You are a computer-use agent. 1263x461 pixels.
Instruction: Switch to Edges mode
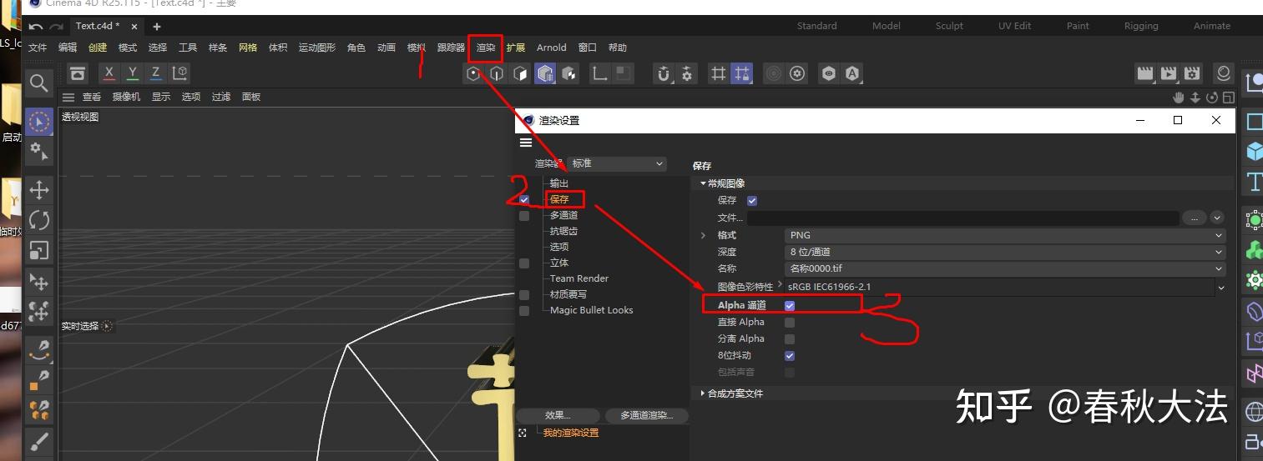[497, 74]
